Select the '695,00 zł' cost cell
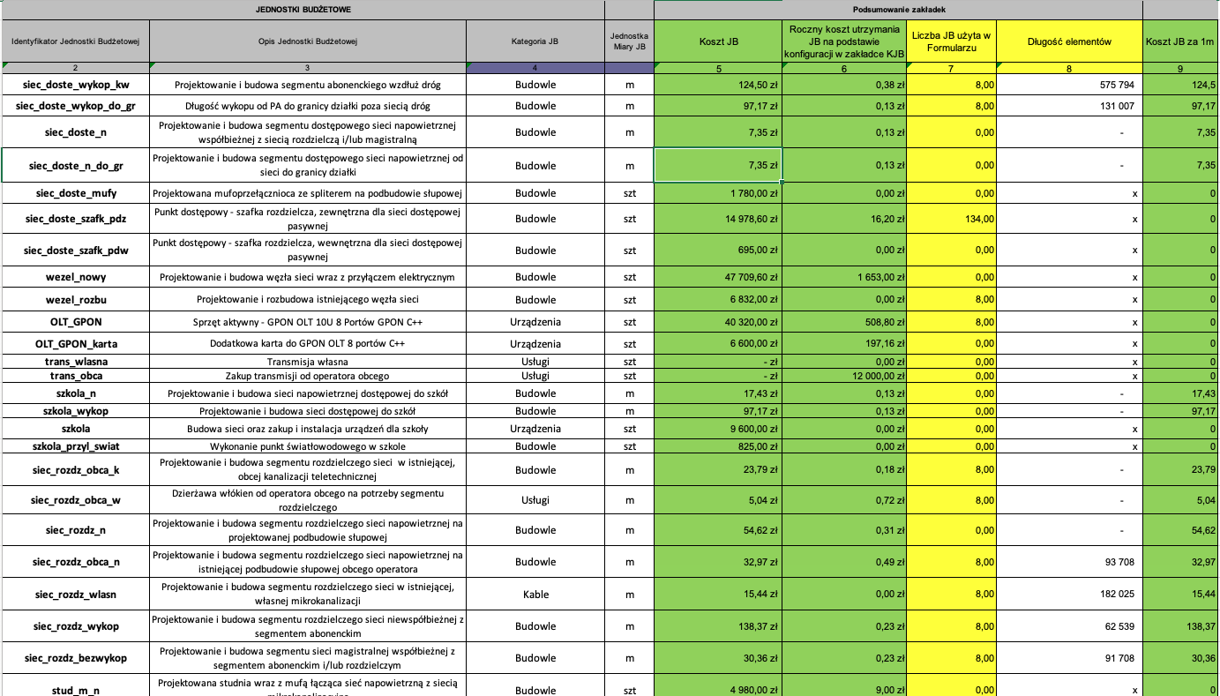Viewport: 1220px width, 696px height. click(x=718, y=251)
